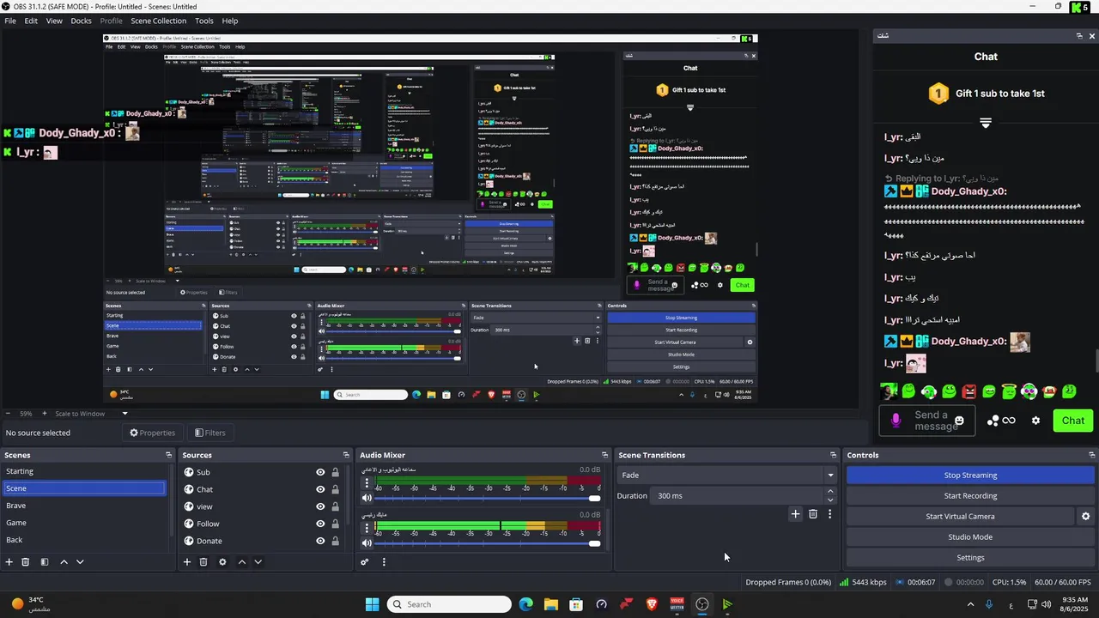Show hidden system tray icons chevron
Image resolution: width=1099 pixels, height=618 pixels.
click(x=970, y=604)
